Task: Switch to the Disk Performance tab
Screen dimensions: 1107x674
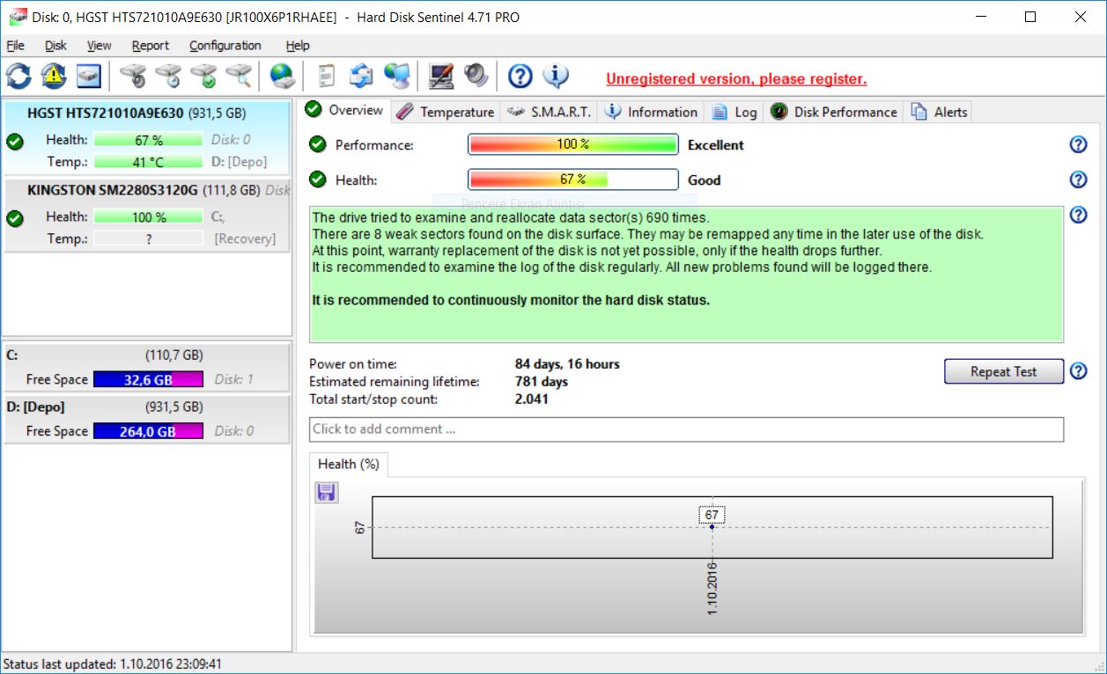Action: click(835, 112)
